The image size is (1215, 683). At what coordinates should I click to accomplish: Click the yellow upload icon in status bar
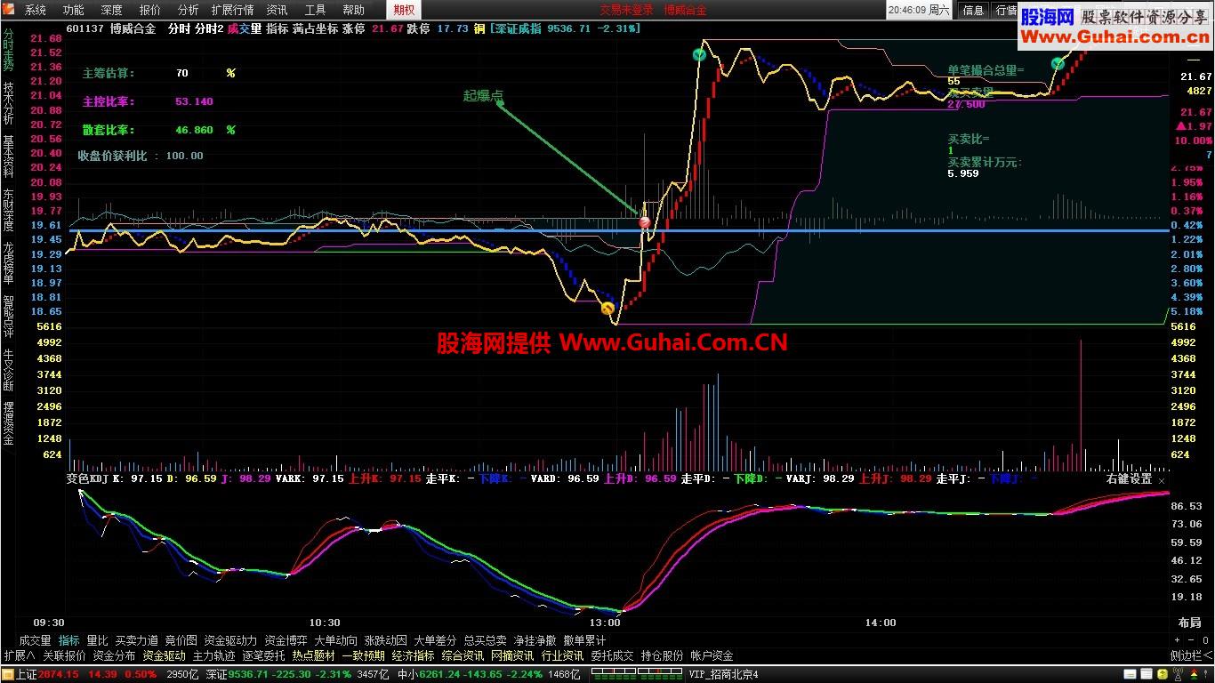coord(1163,674)
